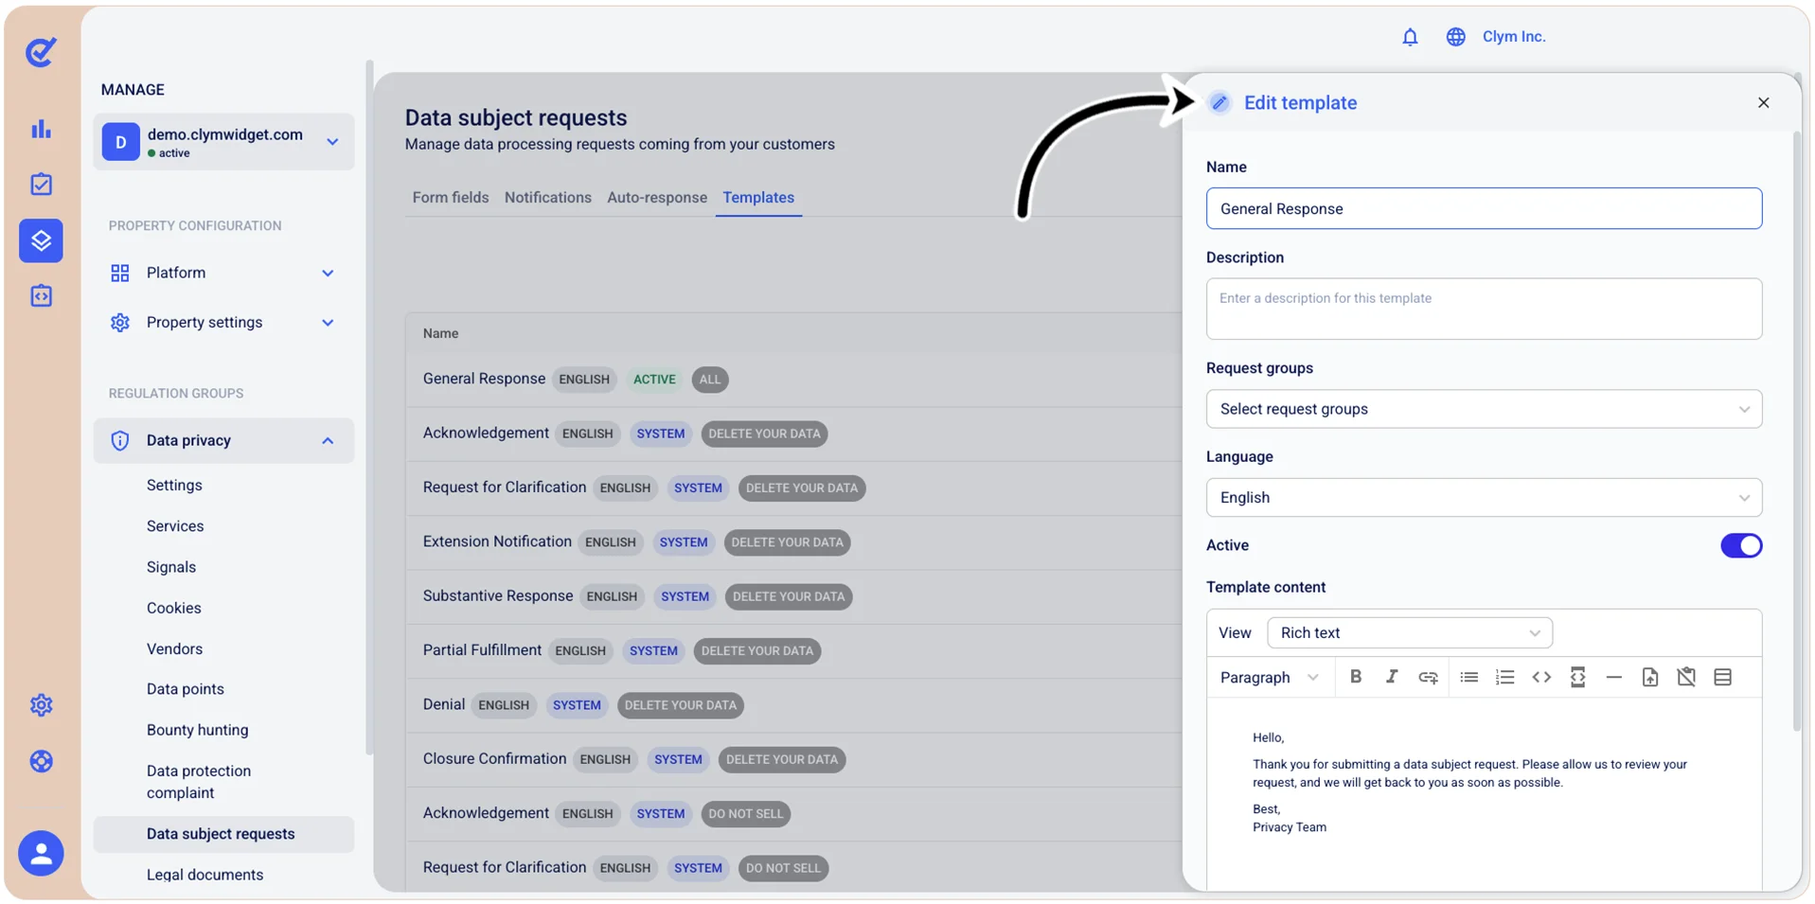
Task: Click Clym Inc. account name
Action: (x=1513, y=37)
